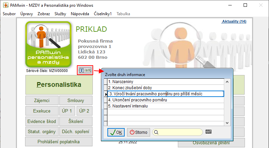Choose 4. Ukončení pracovního poměru
Image resolution: width=269 pixels, height=148 pixels.
coord(166,100)
